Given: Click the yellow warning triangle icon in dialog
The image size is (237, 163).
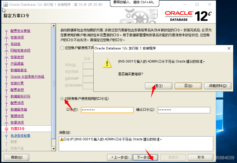Looking at the screenshot, I should 107,63.
